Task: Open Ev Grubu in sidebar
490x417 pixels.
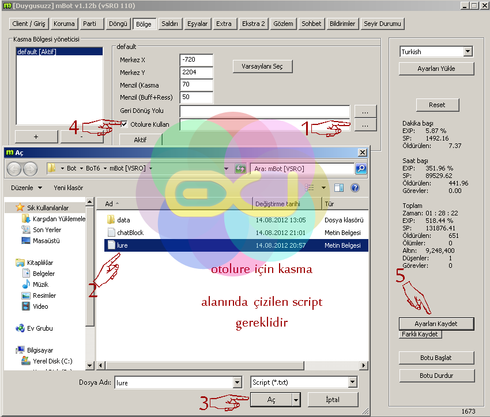Action: pyautogui.click(x=34, y=328)
